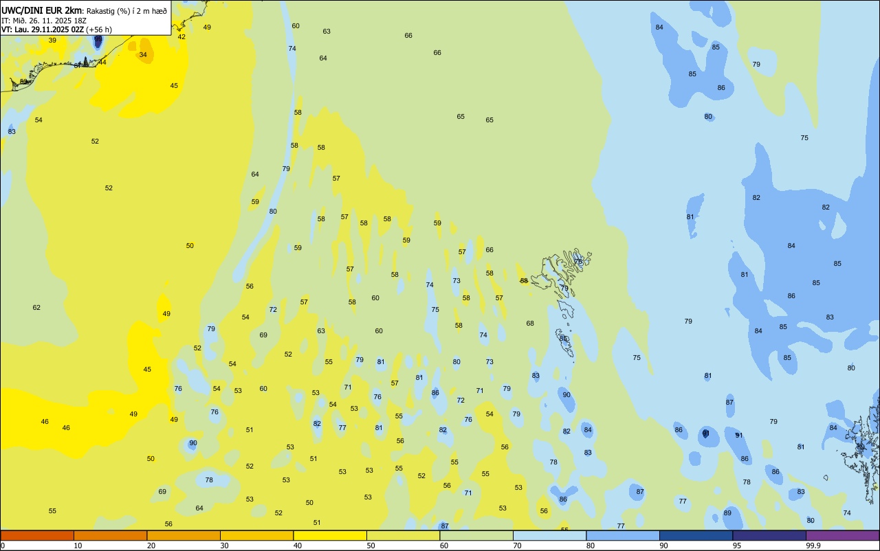Click the map value '89' near bottom right
This screenshot has height=551, width=880.
[727, 513]
